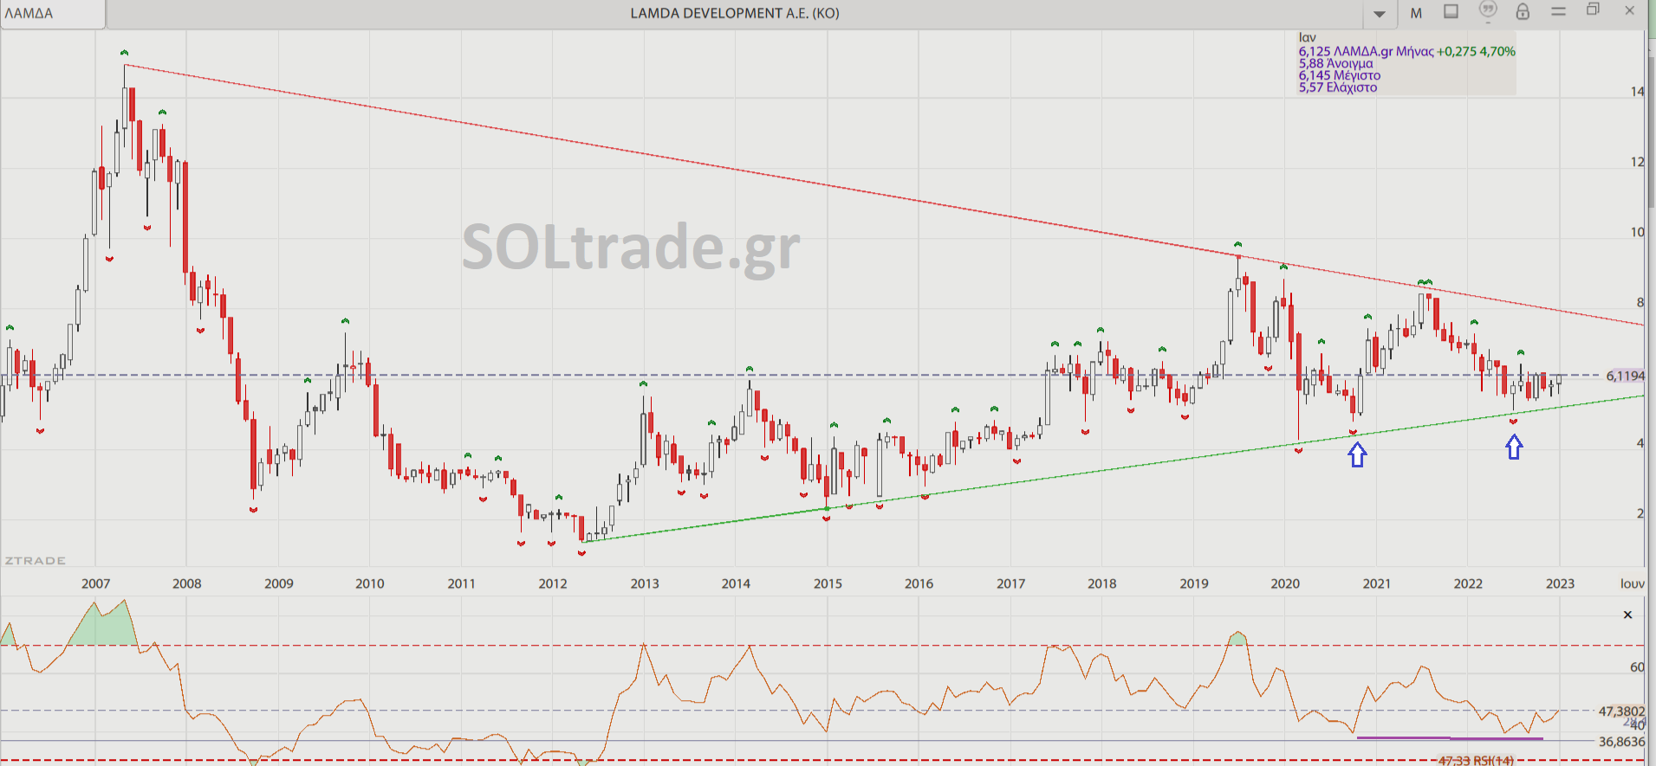Screen dimensions: 1656x766
Task: Click the 2012 year label on time axis
Action: (x=553, y=583)
